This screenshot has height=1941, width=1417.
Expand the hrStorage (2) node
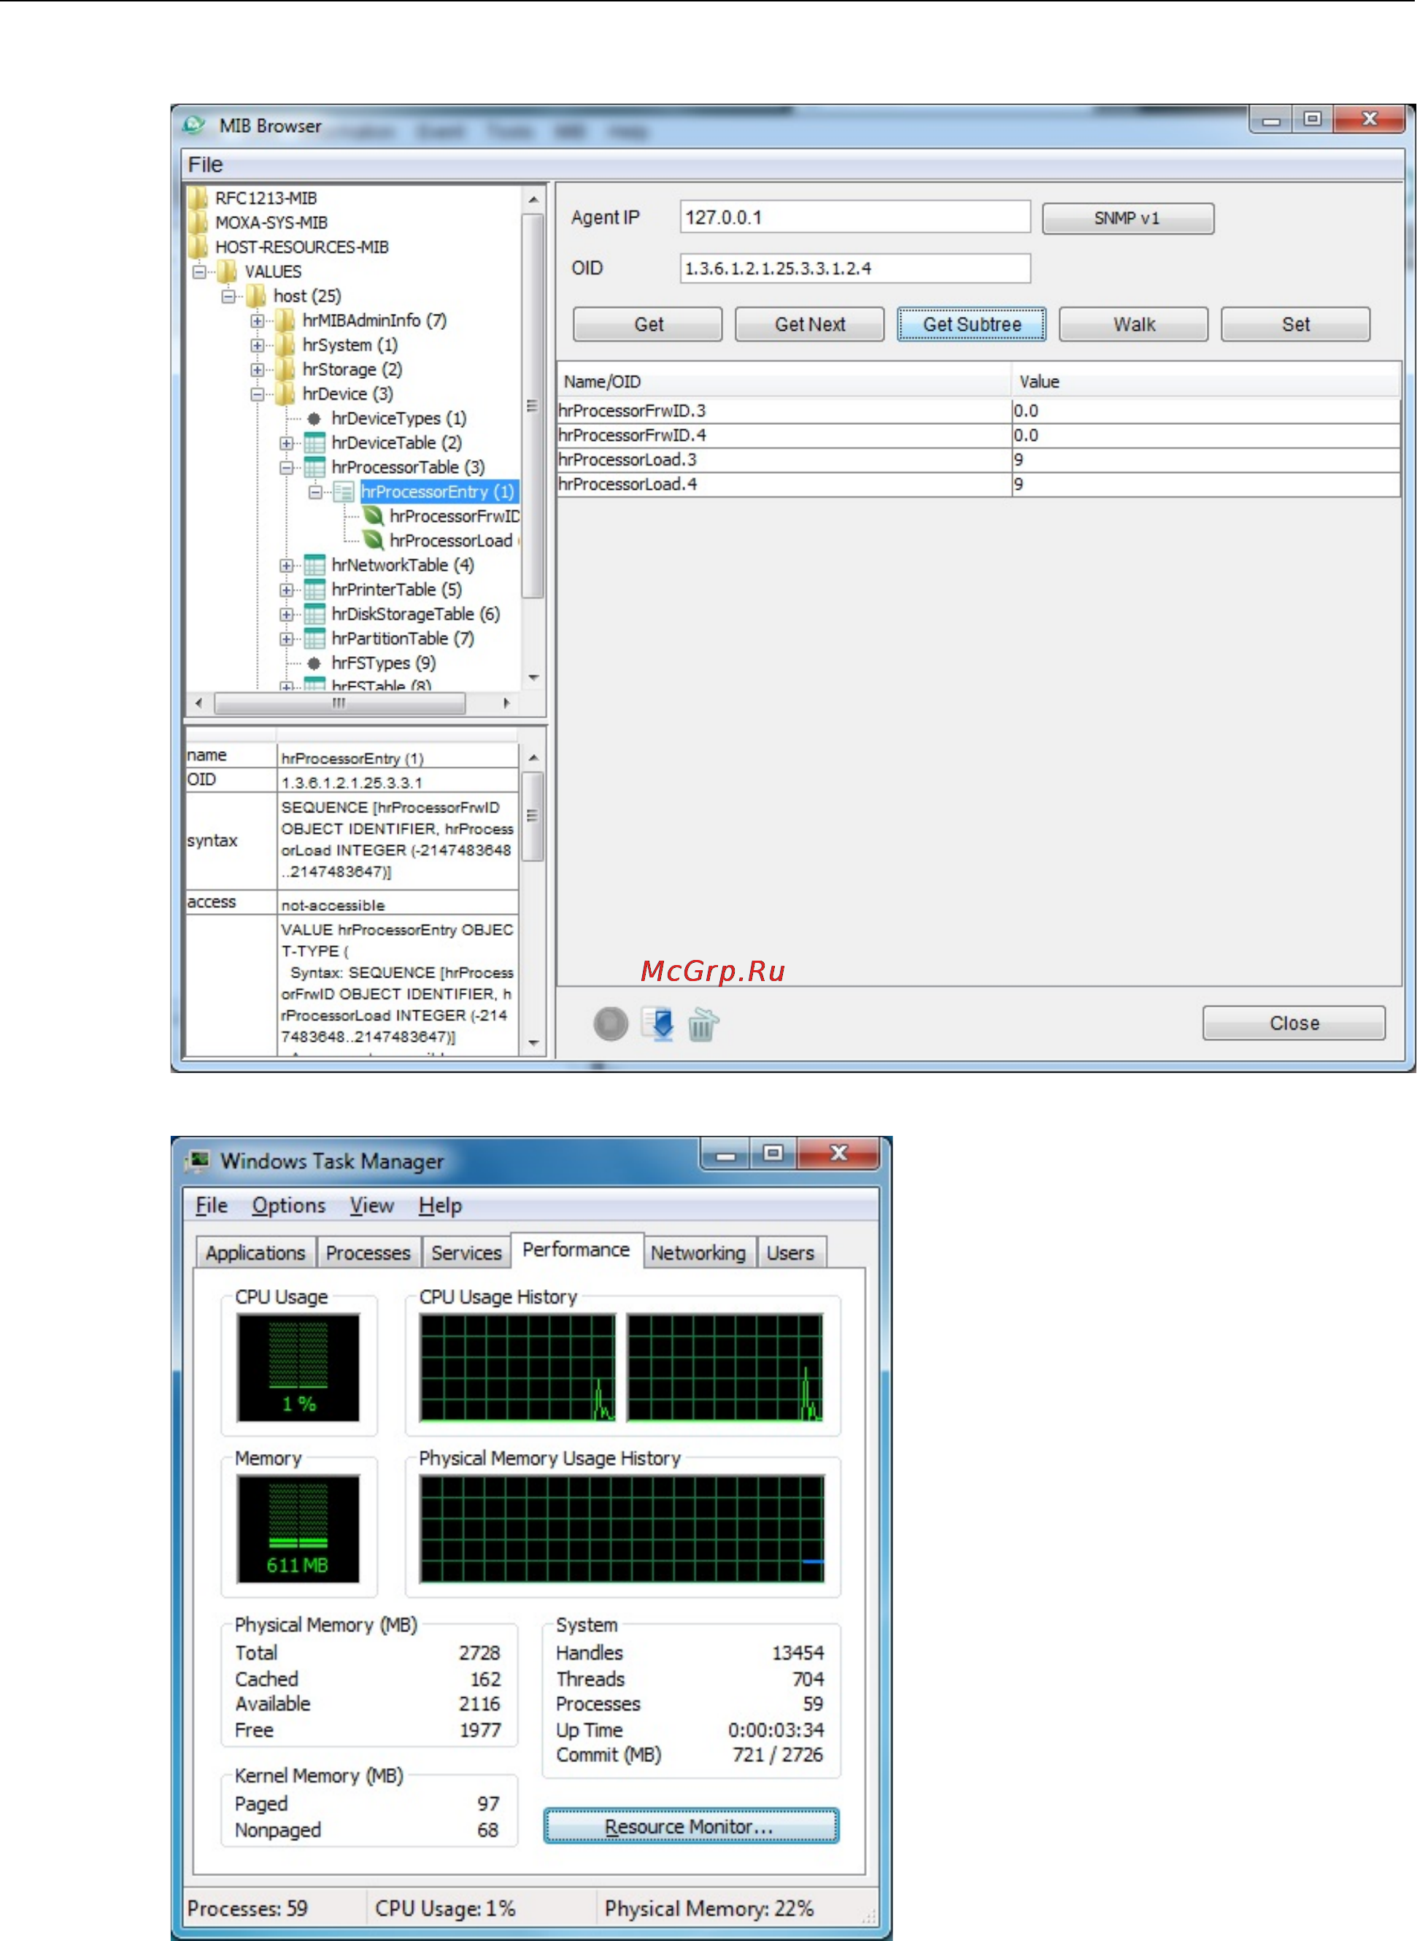(x=258, y=370)
